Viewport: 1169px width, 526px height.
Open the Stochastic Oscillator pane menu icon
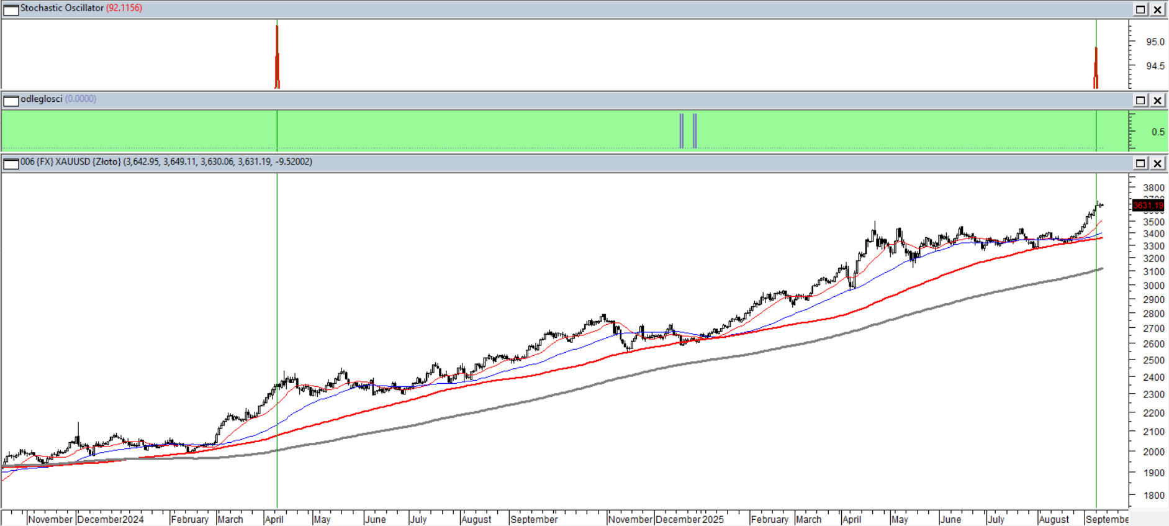pos(11,9)
